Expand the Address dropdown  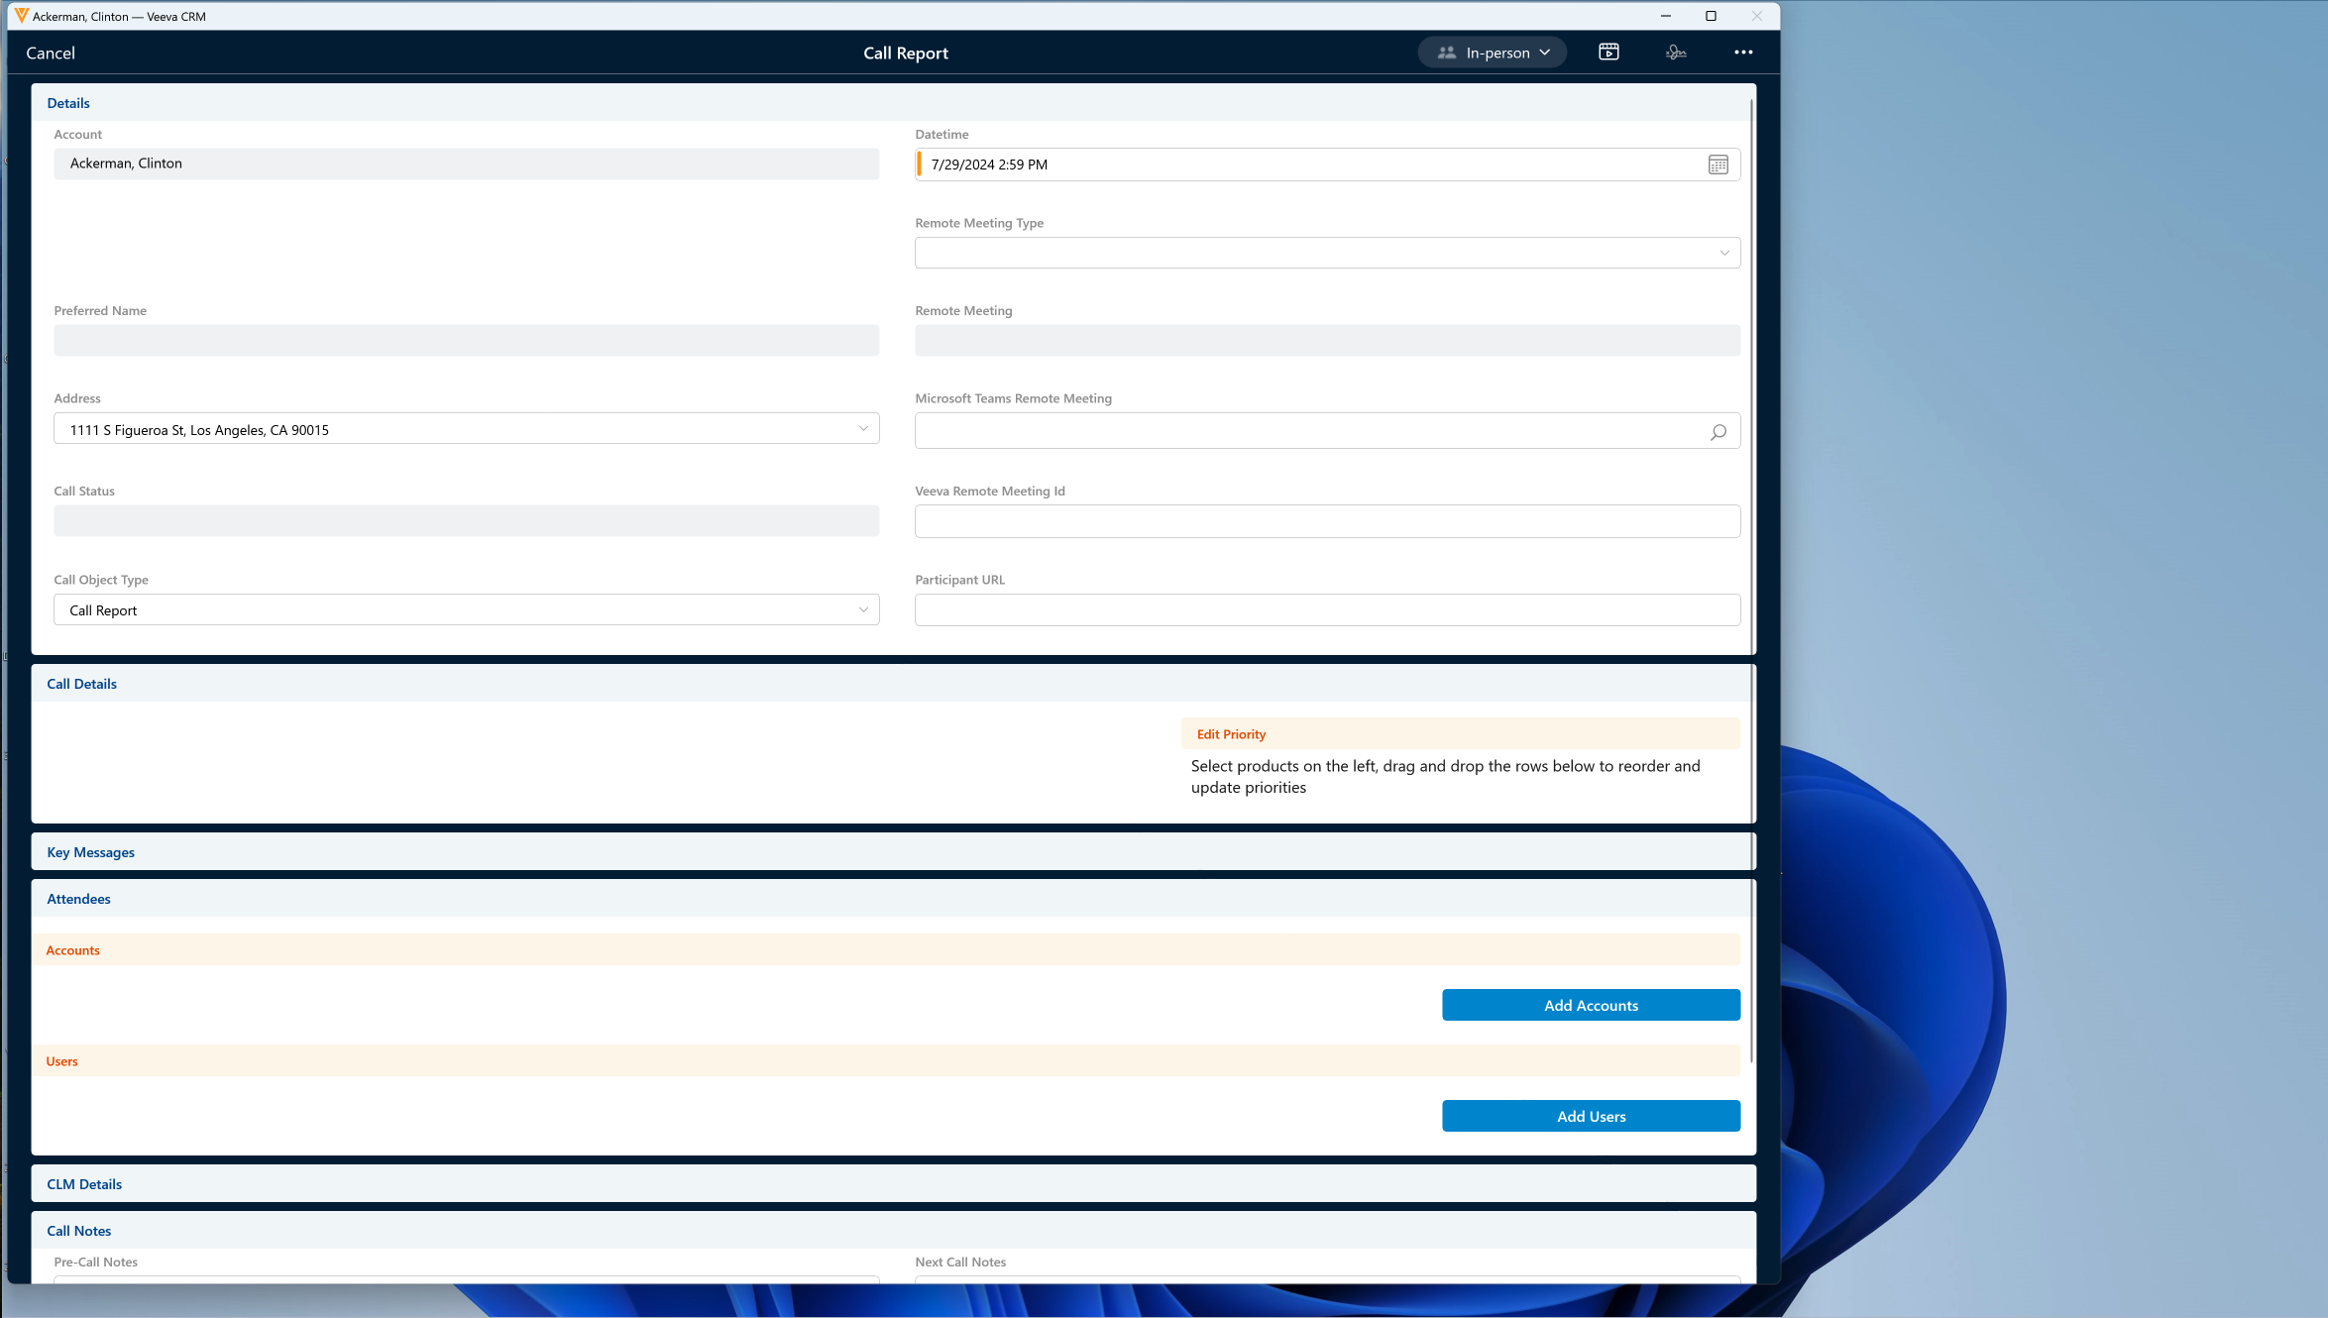coord(466,429)
